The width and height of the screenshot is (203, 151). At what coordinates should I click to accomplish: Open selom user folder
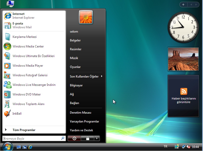[74, 32]
